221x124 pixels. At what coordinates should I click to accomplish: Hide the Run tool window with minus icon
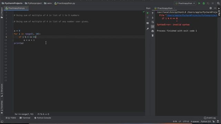point(215,8)
